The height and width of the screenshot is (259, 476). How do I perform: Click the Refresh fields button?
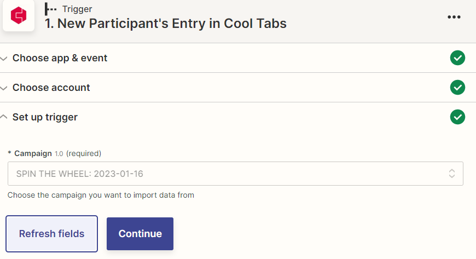coord(51,234)
